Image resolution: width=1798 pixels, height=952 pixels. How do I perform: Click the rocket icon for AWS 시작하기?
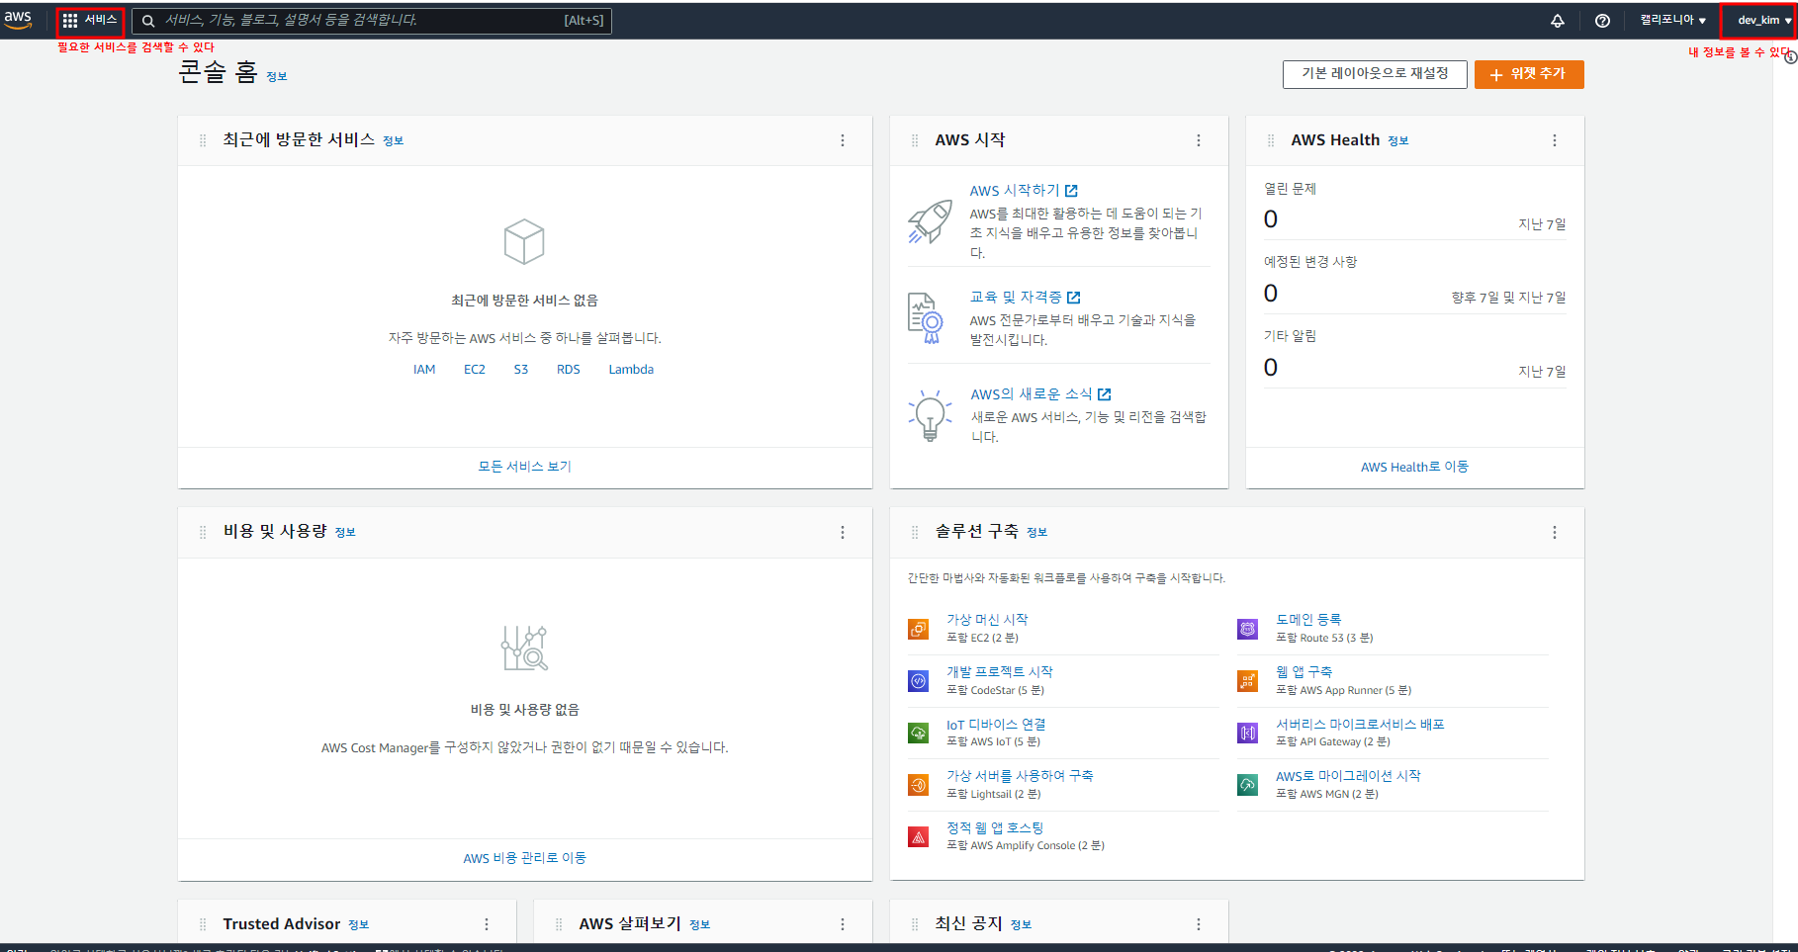pos(930,220)
